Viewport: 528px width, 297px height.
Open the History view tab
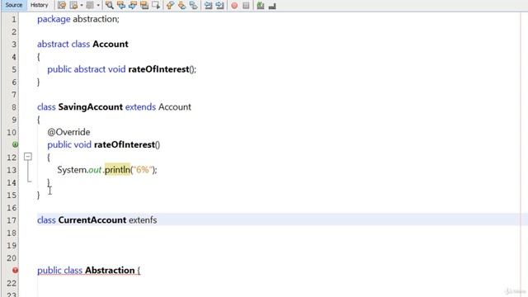click(39, 5)
